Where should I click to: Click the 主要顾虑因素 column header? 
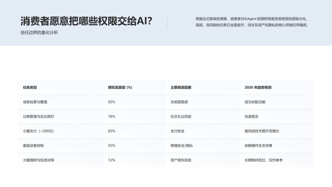point(203,88)
